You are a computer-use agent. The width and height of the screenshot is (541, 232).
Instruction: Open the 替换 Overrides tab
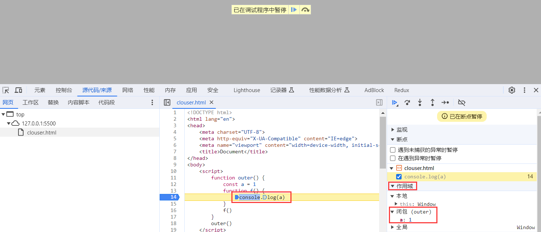(53, 103)
